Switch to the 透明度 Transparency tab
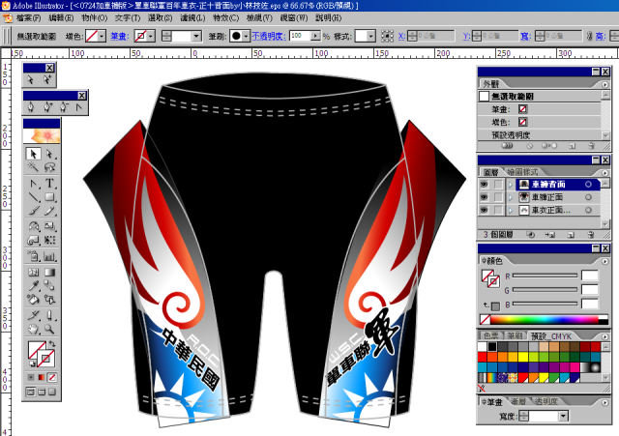Image resolution: width=619 pixels, height=436 pixels. [x=546, y=401]
